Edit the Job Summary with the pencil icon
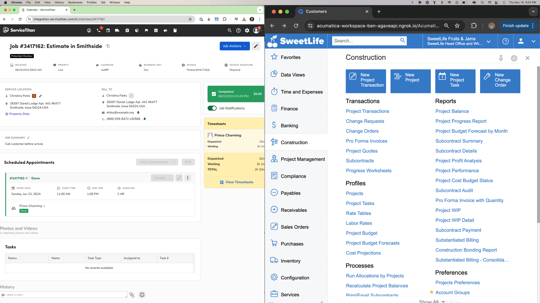Viewport: 540px width, 303px height. pyautogui.click(x=28, y=138)
